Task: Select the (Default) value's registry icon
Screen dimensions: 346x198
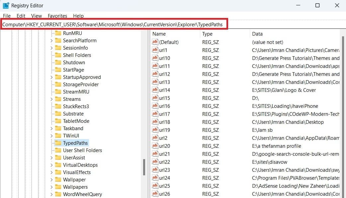Action: click(155, 42)
